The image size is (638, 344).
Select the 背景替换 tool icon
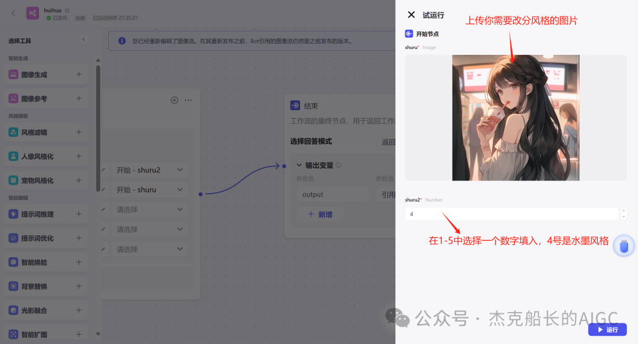[14, 286]
